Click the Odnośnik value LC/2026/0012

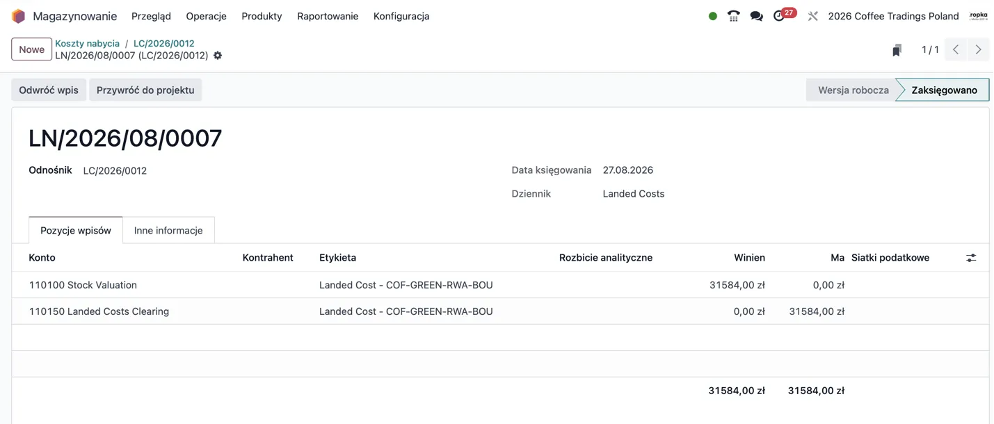click(115, 170)
